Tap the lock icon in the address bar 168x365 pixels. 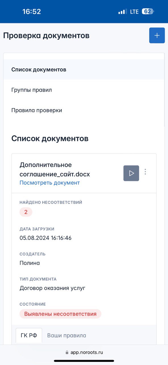66,352
